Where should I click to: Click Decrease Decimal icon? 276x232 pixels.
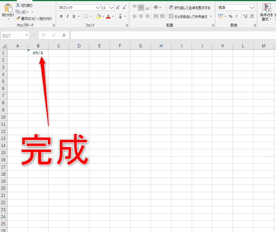[252, 16]
